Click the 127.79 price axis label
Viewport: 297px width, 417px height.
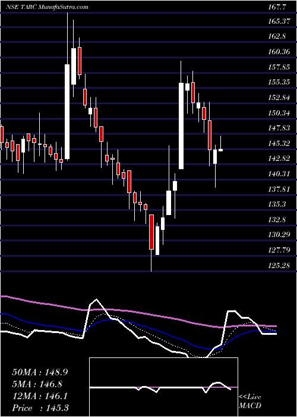point(279,251)
